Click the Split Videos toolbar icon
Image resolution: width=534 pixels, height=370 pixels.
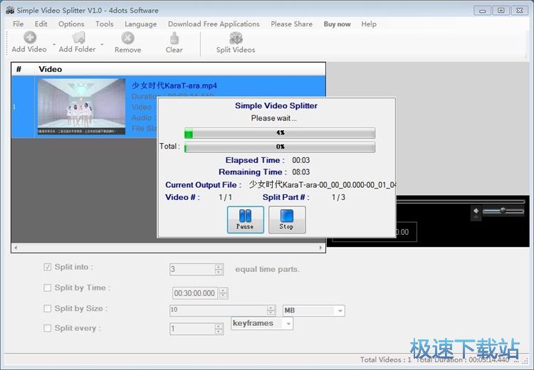235,38
